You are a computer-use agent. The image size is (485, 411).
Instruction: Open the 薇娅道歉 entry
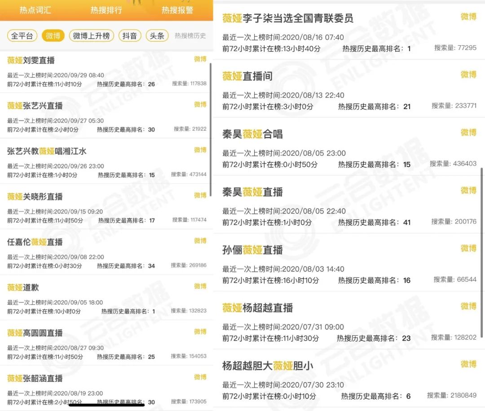(x=106, y=297)
